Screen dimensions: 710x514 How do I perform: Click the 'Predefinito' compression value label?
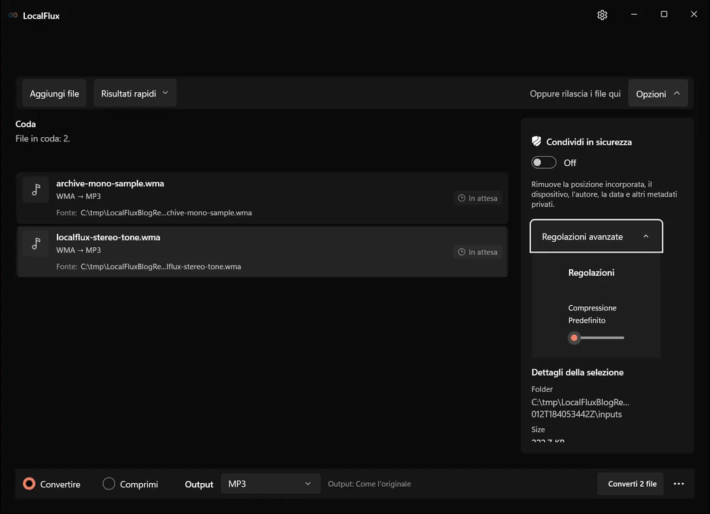tap(587, 320)
